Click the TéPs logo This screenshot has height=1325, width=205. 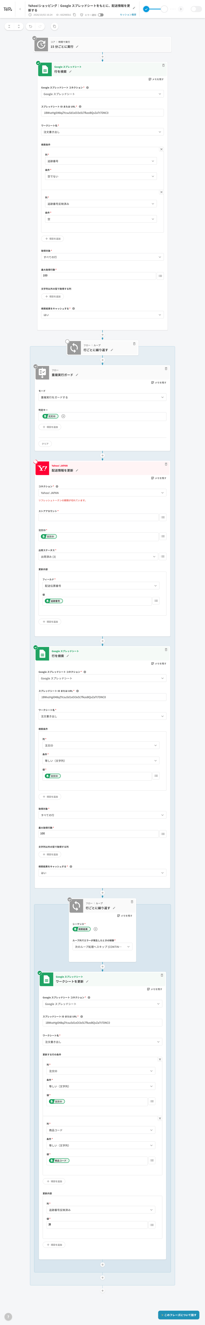8,9
